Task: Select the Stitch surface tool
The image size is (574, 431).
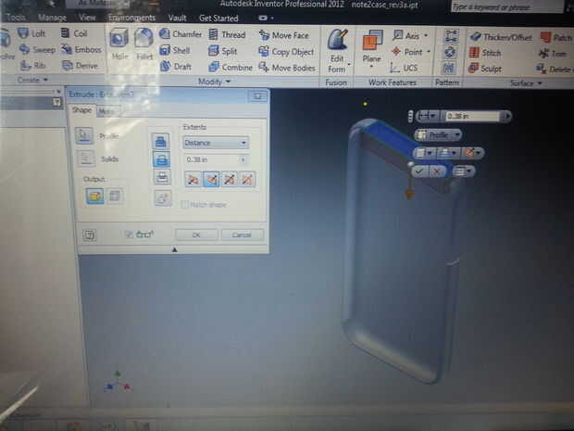Action: pyautogui.click(x=485, y=53)
